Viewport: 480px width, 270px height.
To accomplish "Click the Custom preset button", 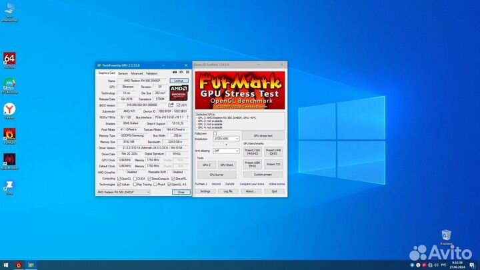I will pos(263,175).
